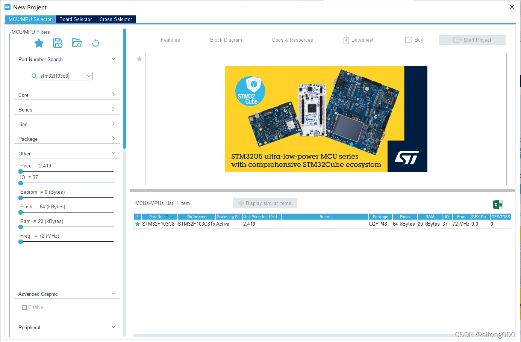Collapse the Advanced Graphic section
Viewport: 521px width, 342px height.
114,294
